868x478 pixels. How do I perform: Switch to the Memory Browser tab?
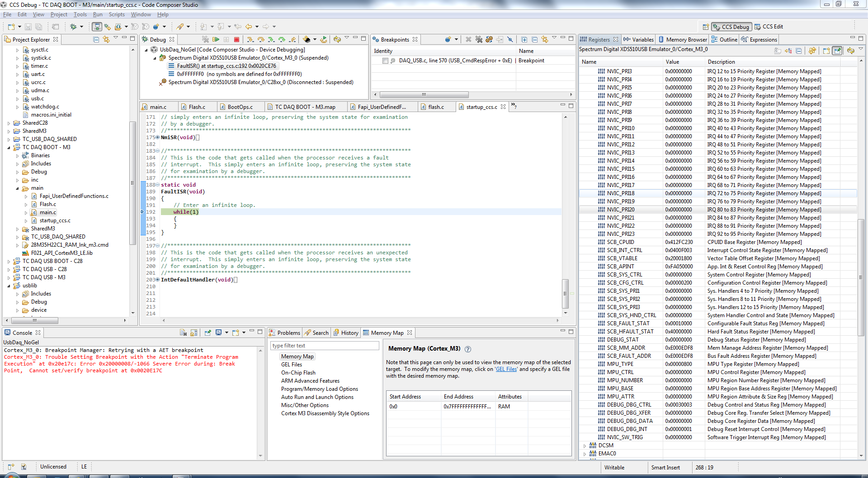point(683,40)
